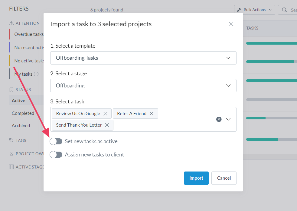Remove the Send Thank You Letter chip
The image size is (297, 211).
click(107, 125)
